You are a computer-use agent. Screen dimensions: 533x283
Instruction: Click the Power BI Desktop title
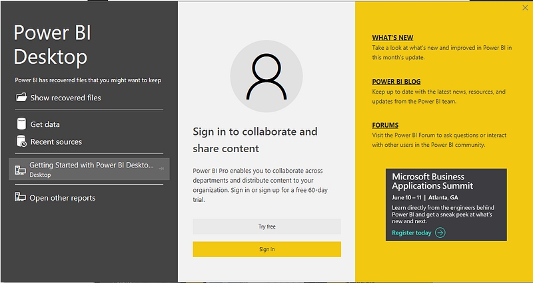pyautogui.click(x=53, y=45)
